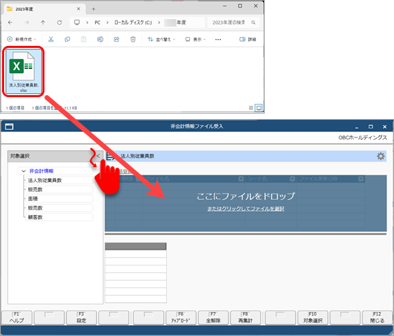Select the 法人別従業員数.xlsx file
This screenshot has height=336, width=394.
pyautogui.click(x=24, y=71)
